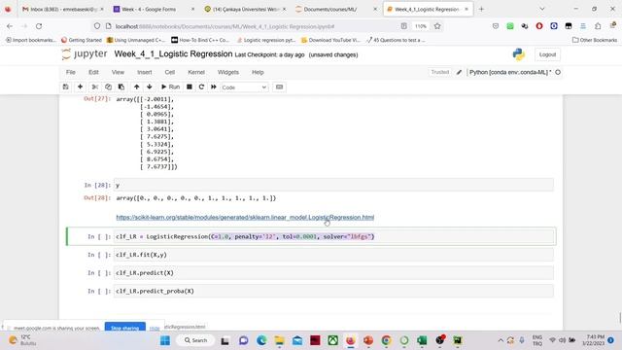Copy selected cells toolbar icon
Screen dimensions: 622x350
(108, 87)
